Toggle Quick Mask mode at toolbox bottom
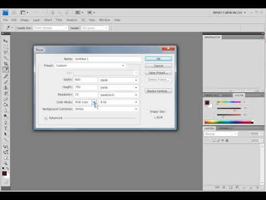The image size is (266, 200). pyautogui.click(x=6, y=182)
